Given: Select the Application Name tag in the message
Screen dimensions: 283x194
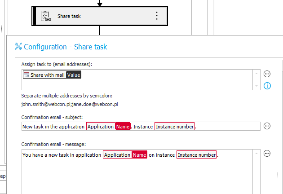Looking at the screenshot, I should point(125,155).
